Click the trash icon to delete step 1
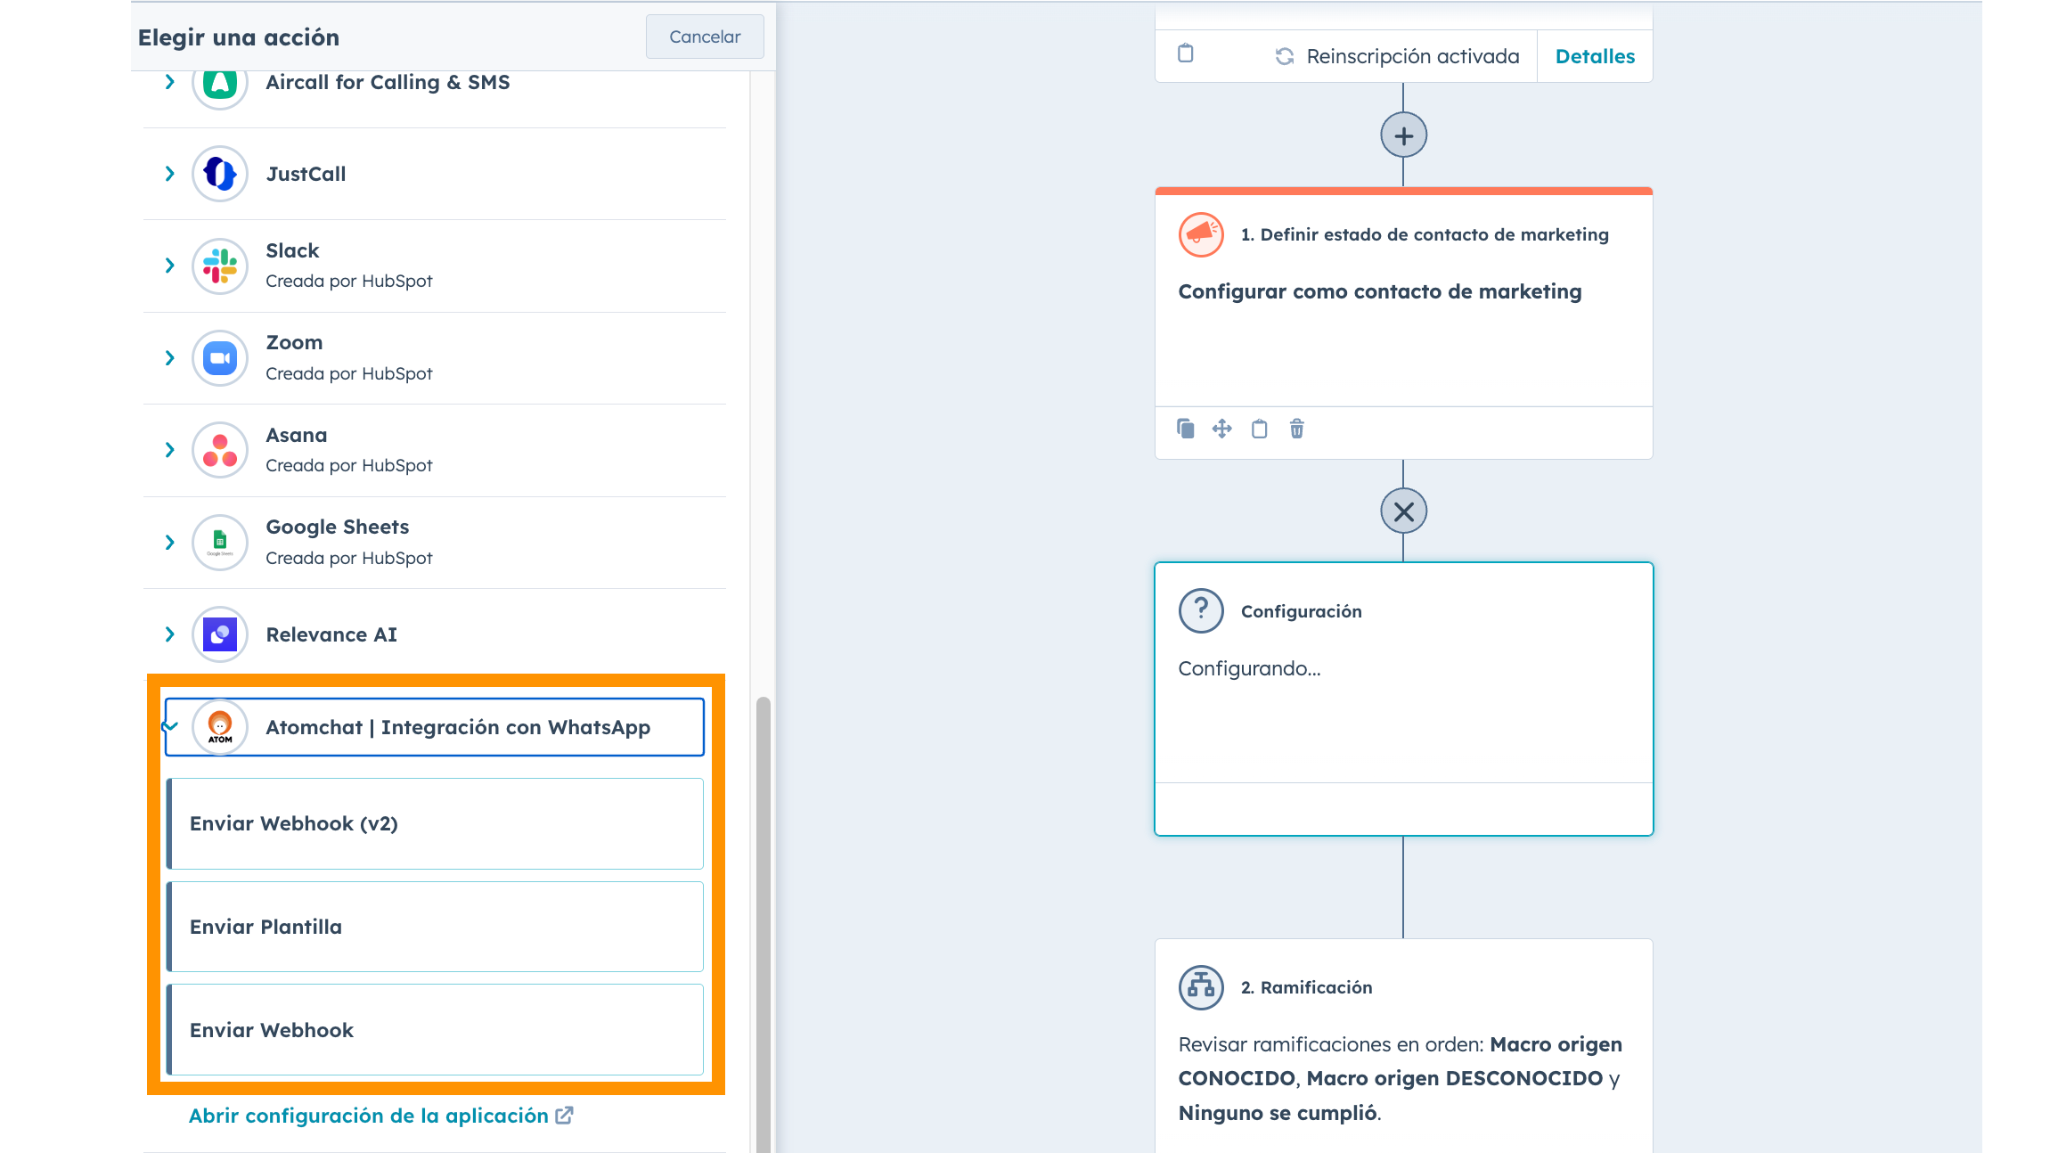Screen dimensions: 2050x1153 click(1296, 429)
